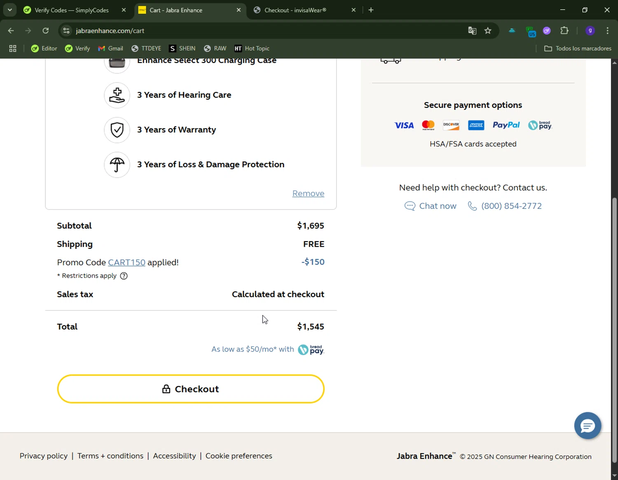This screenshot has width=618, height=480.
Task: Click the browser forward arrow
Action: 28,30
